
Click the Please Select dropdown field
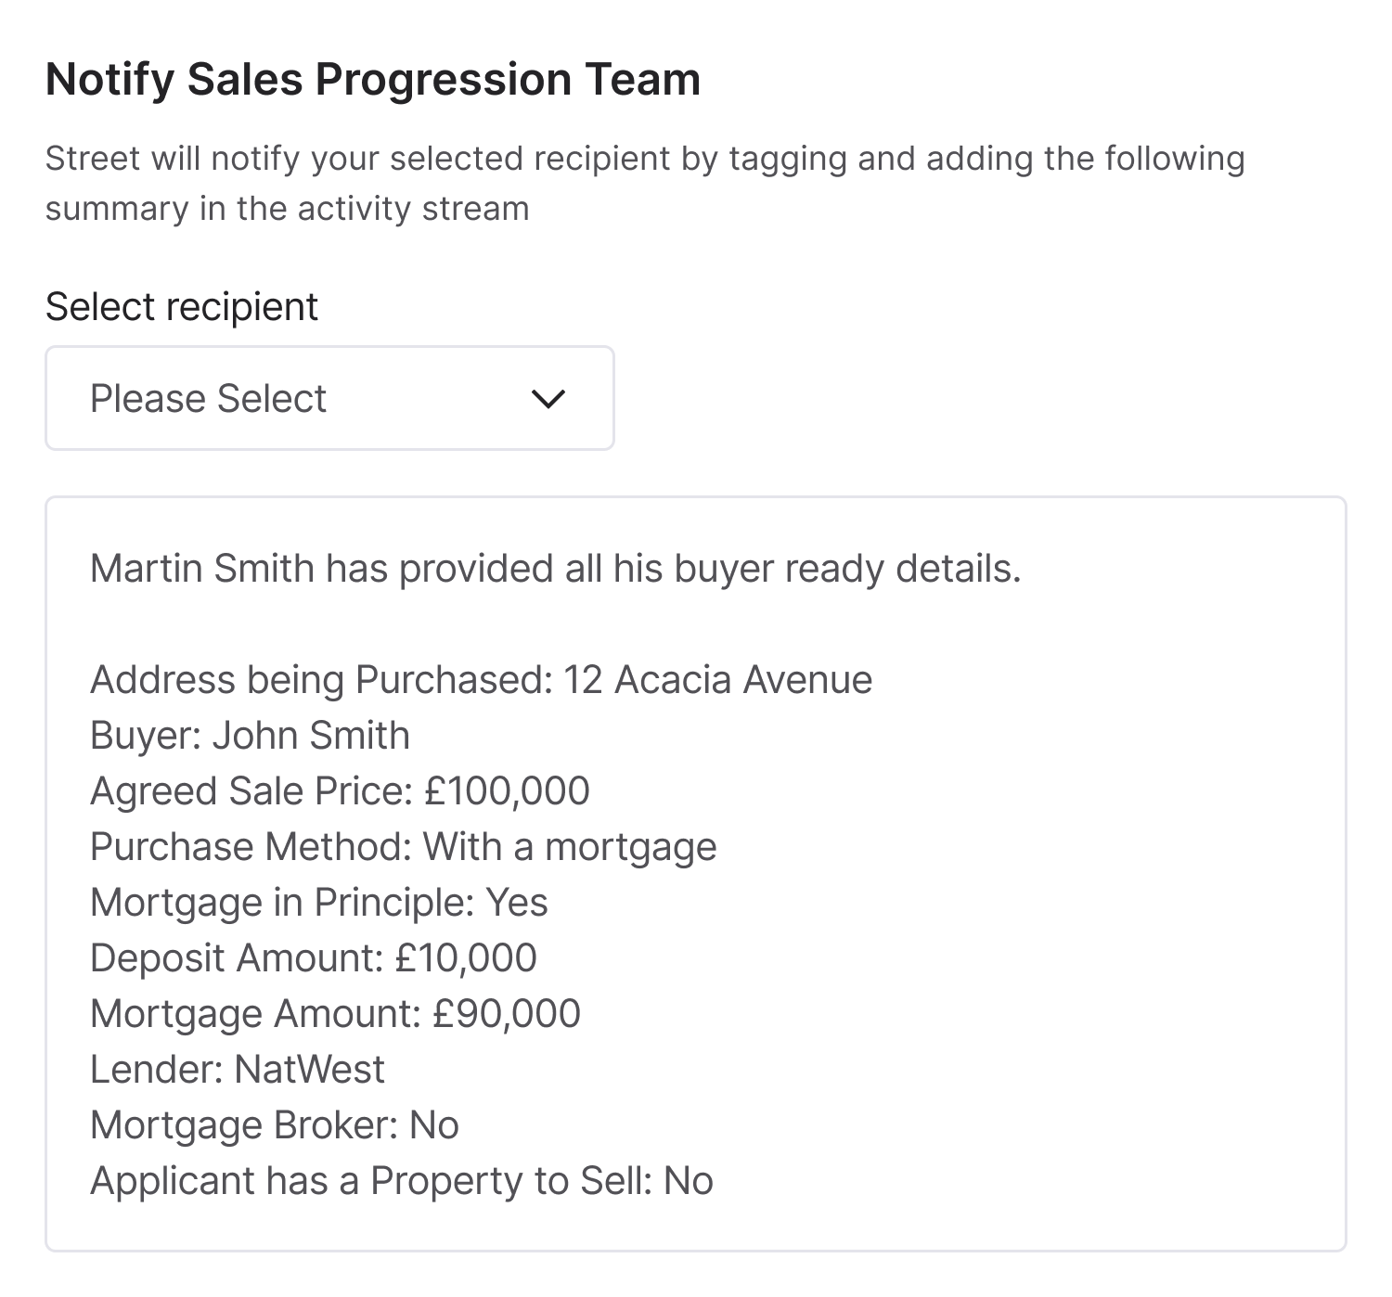pyautogui.click(x=278, y=397)
